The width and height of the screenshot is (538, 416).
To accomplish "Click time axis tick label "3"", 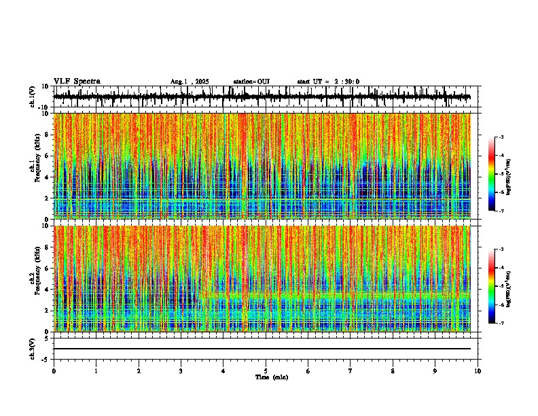I will click(181, 371).
